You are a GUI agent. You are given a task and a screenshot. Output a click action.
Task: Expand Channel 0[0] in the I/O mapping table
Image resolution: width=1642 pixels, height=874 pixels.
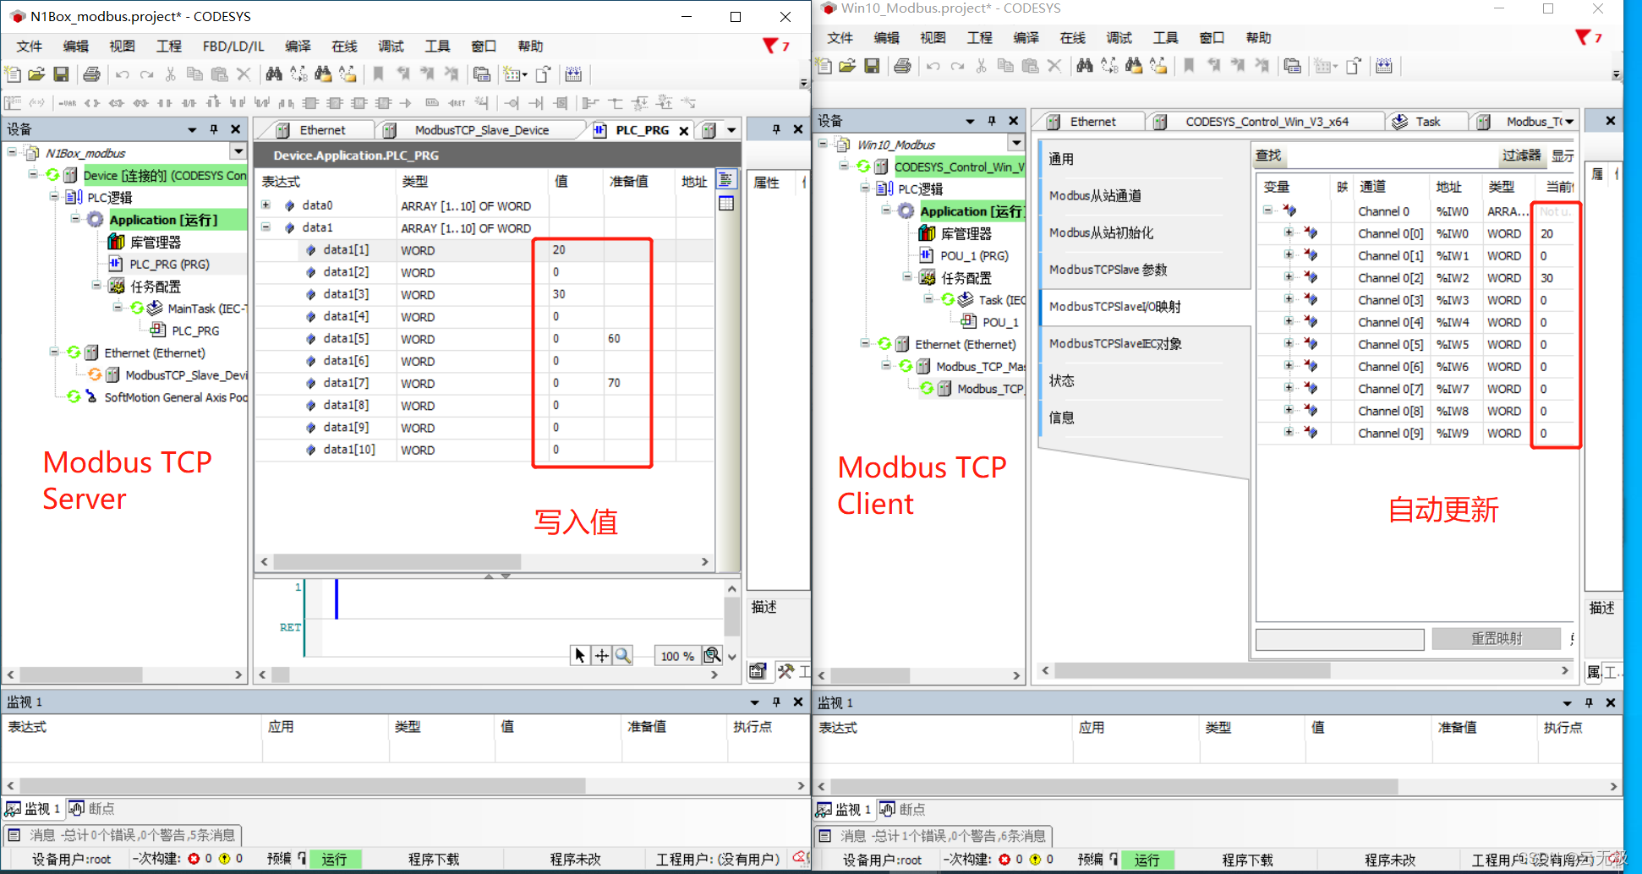coord(1289,233)
